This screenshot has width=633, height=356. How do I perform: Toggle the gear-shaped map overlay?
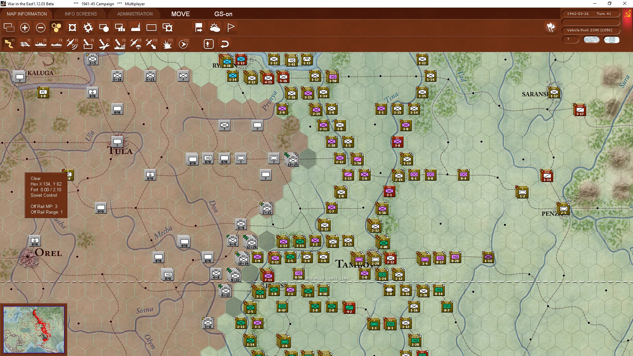(88, 28)
